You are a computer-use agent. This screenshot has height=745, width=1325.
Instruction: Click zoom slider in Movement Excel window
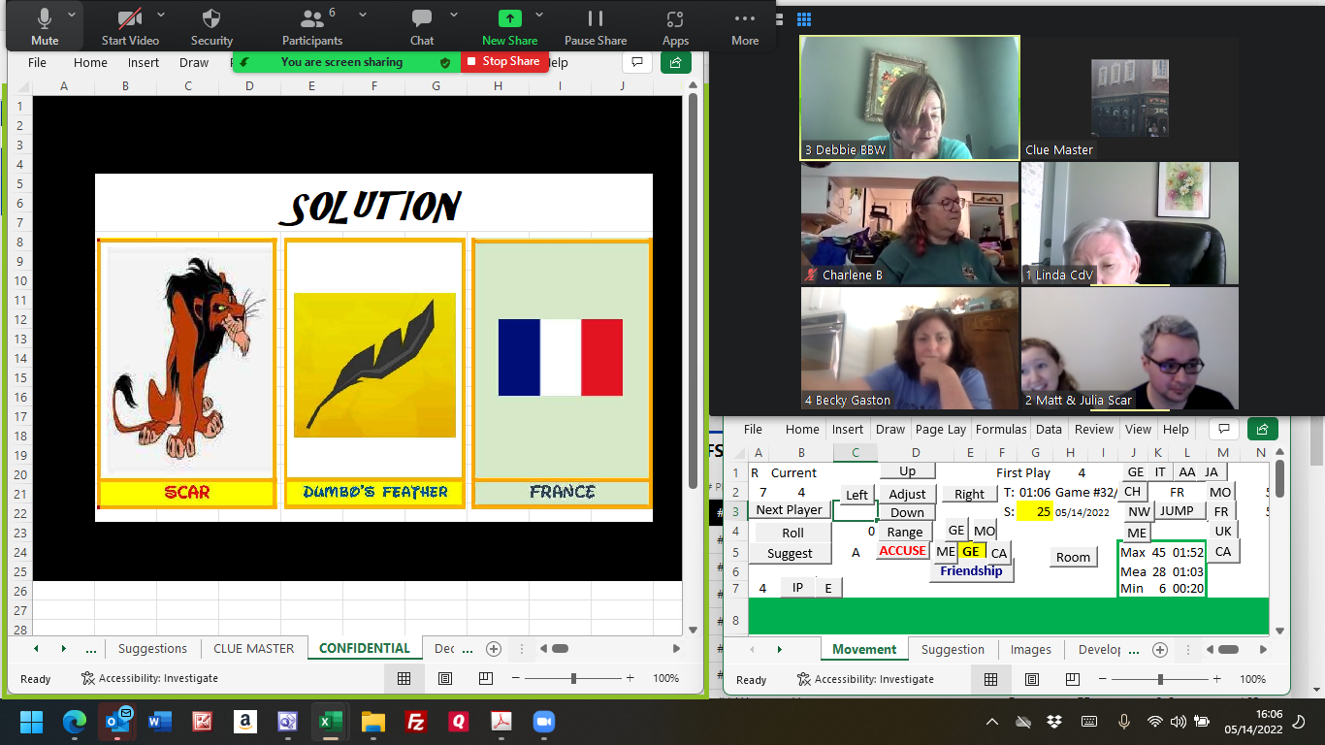1160,679
